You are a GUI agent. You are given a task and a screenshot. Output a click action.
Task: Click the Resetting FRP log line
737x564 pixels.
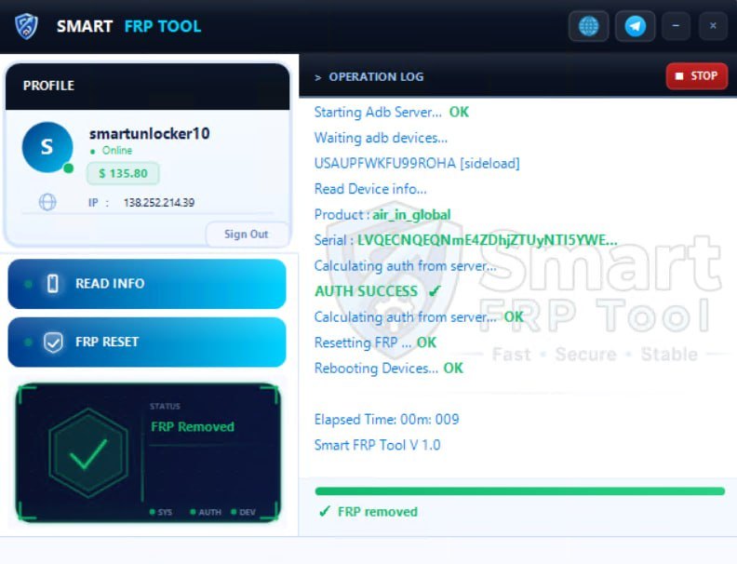(375, 342)
